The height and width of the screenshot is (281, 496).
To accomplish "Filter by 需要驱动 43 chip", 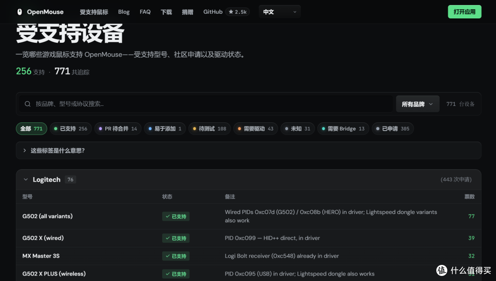I will [255, 129].
